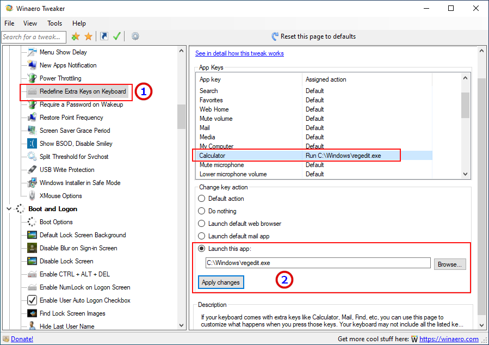Click the App key column header
The image size is (489, 345).
(249, 79)
